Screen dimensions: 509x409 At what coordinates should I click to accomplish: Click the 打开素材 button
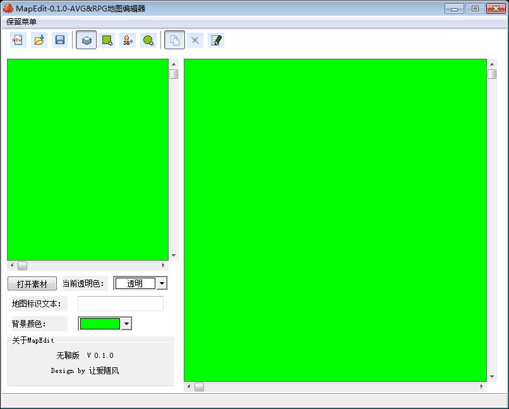(x=32, y=284)
